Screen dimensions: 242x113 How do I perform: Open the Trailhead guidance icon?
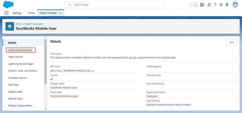[x=209, y=5]
